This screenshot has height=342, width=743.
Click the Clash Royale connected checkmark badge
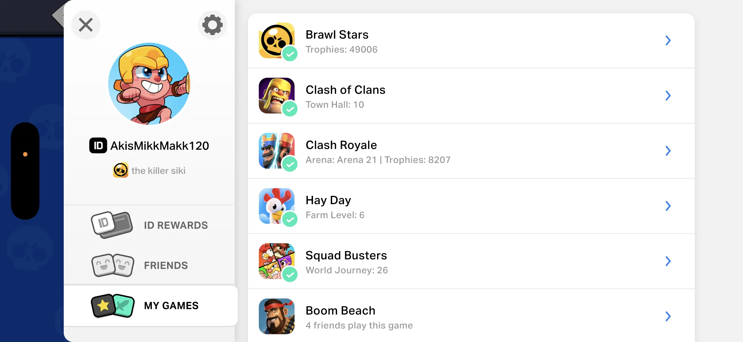(290, 164)
